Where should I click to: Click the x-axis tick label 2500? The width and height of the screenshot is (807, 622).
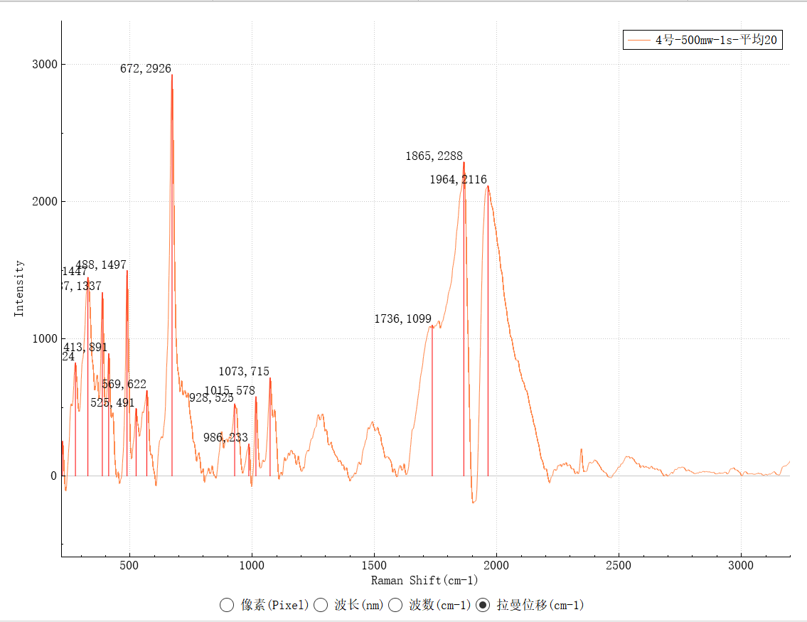click(x=619, y=565)
